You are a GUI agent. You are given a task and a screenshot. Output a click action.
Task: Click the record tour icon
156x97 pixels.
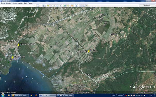61,6
